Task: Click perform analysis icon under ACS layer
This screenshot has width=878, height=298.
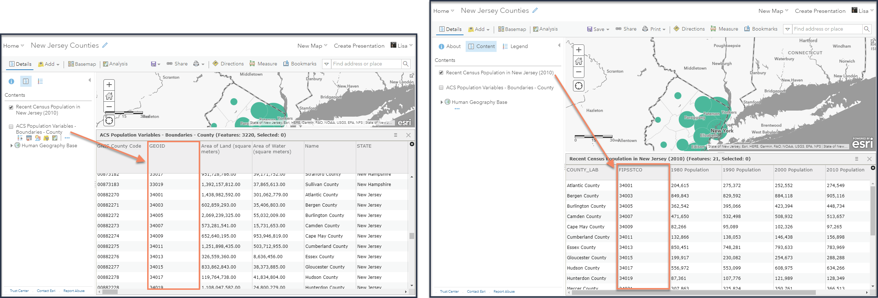Action: (54, 138)
